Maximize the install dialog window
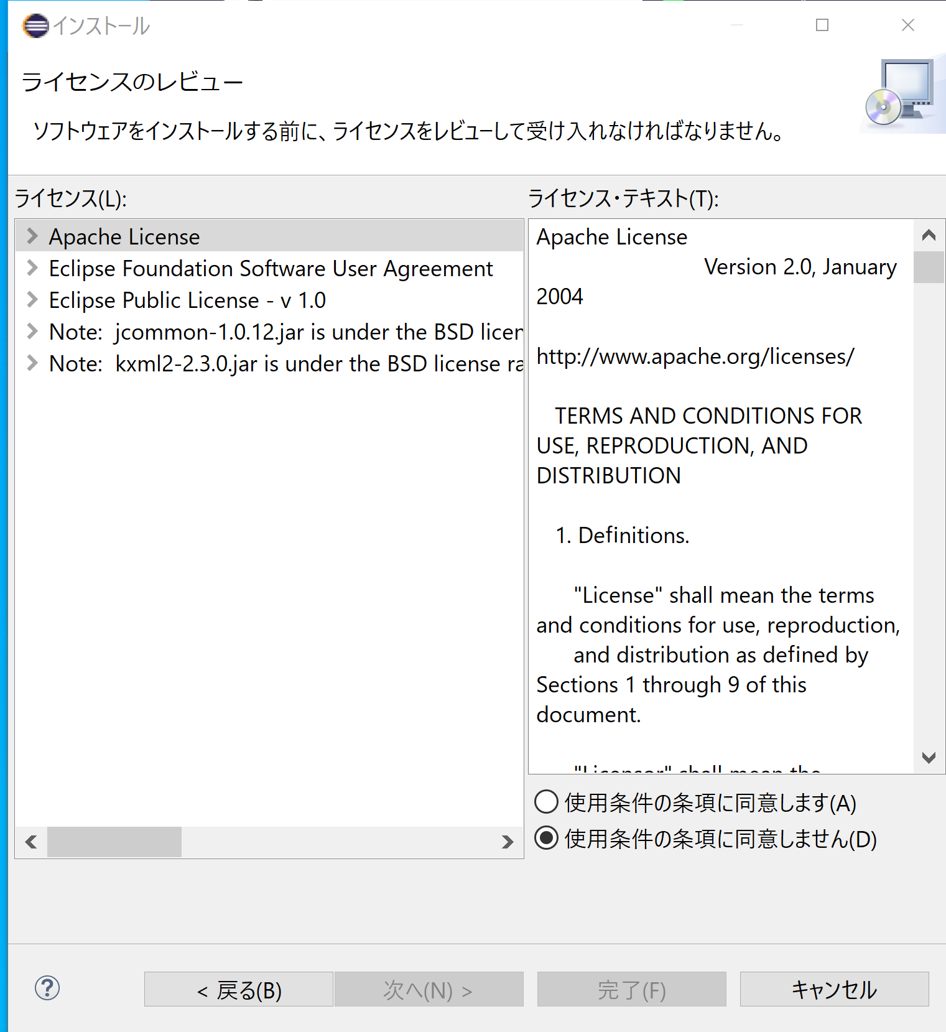 click(x=822, y=25)
